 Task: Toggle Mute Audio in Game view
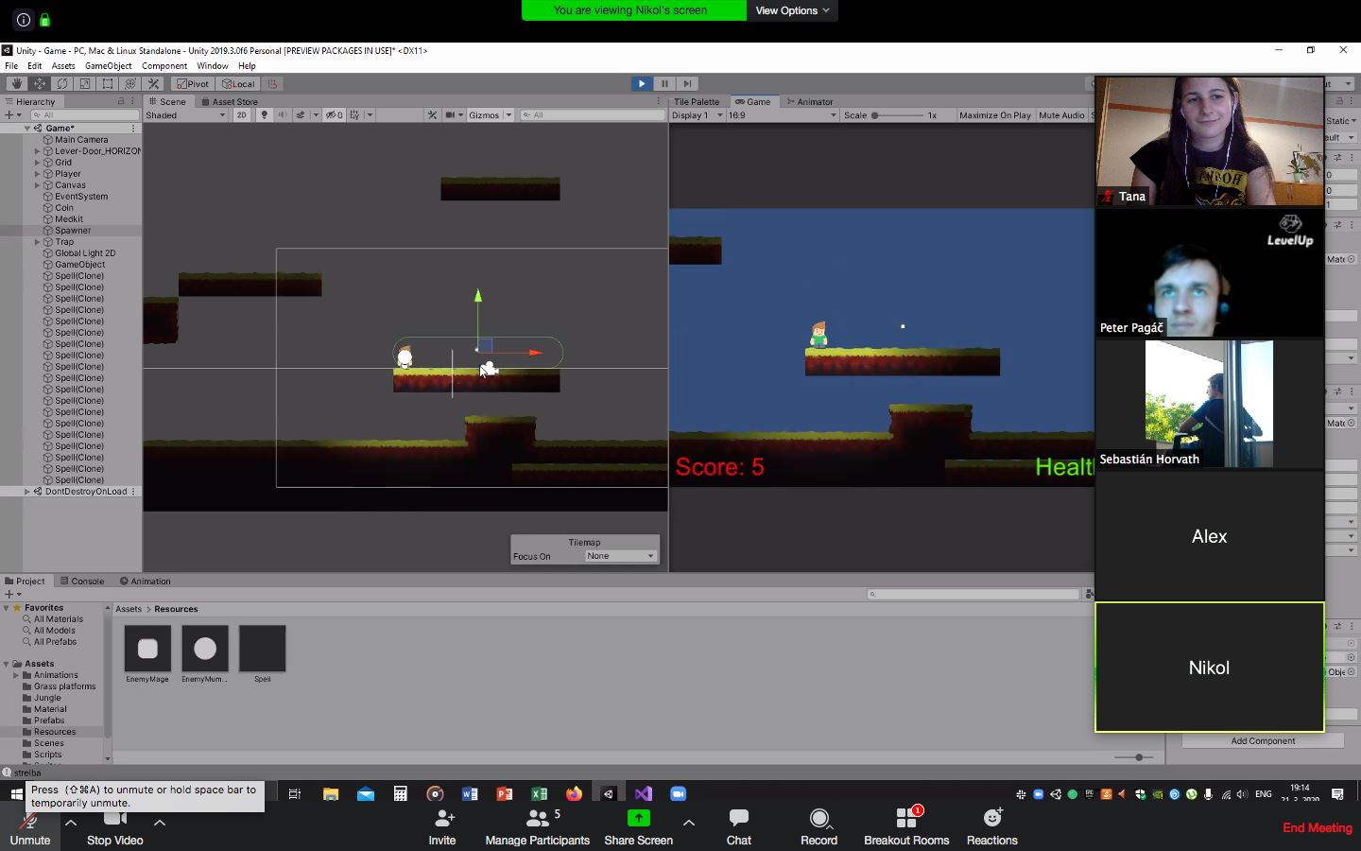pyautogui.click(x=1061, y=115)
